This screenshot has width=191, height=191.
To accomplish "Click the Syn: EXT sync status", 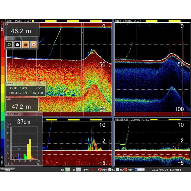I will (90, 170).
